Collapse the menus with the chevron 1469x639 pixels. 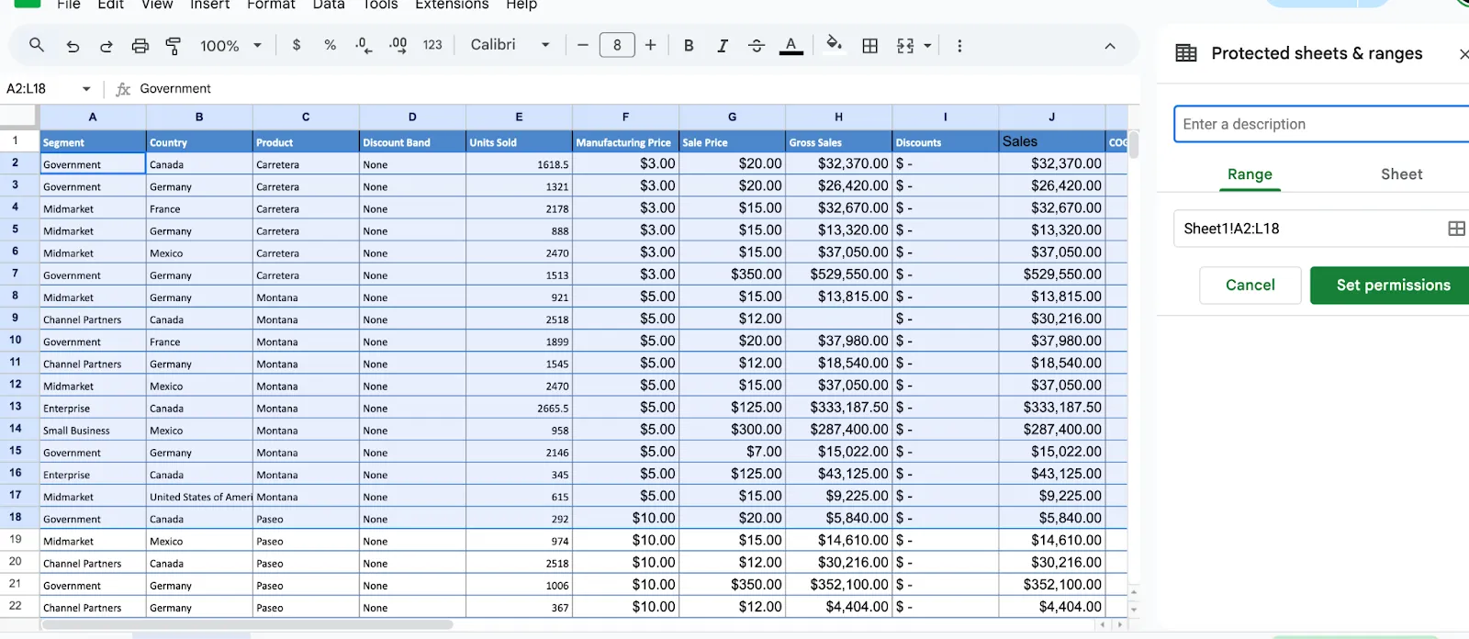click(1109, 45)
